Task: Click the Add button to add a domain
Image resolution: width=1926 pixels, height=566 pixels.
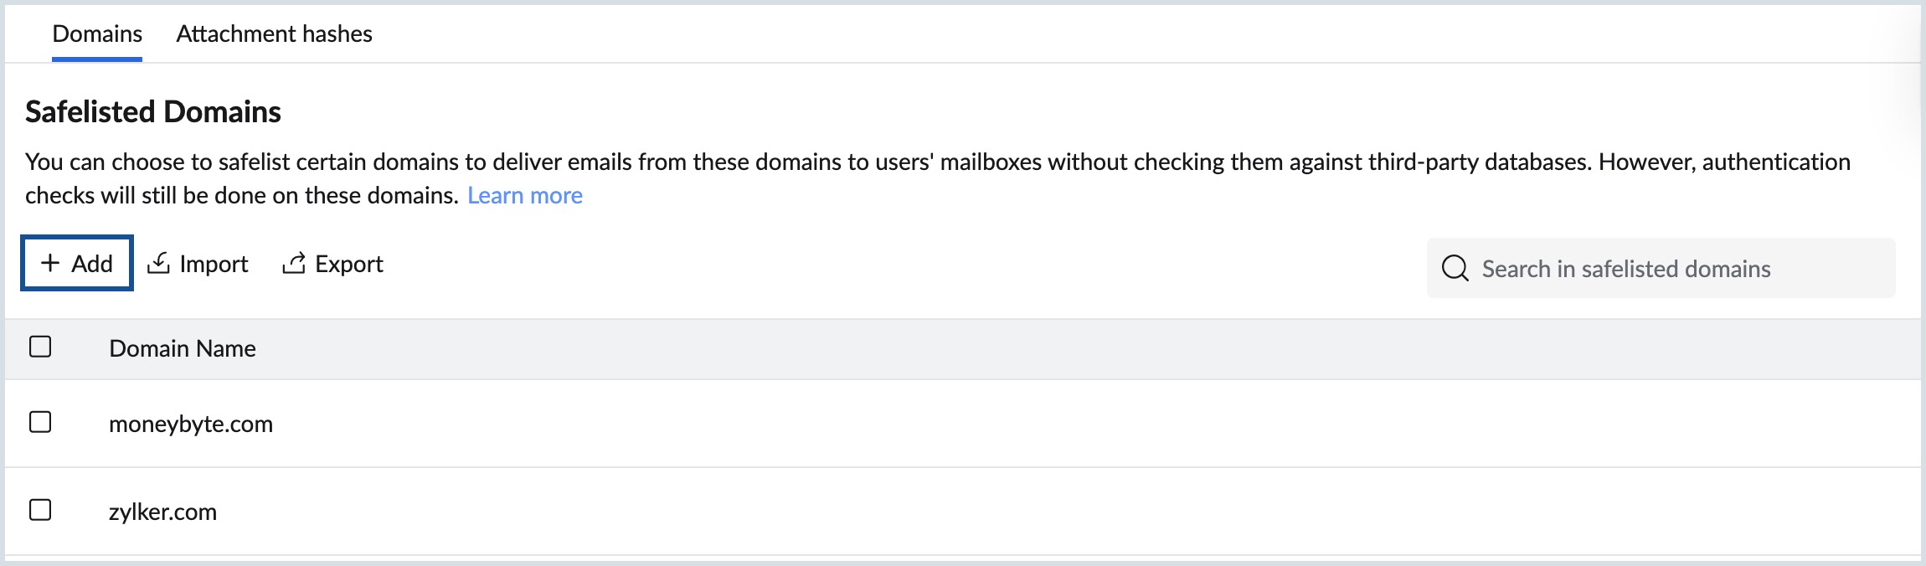Action: coord(76,262)
